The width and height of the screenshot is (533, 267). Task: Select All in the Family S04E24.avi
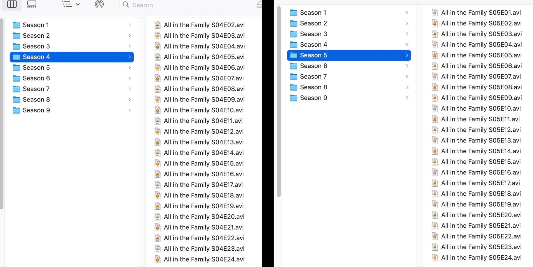point(204,260)
